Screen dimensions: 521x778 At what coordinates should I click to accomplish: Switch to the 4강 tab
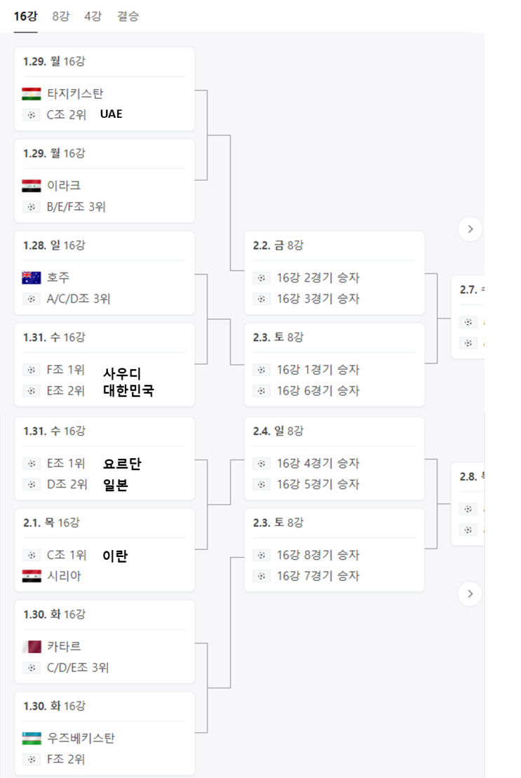click(x=93, y=16)
